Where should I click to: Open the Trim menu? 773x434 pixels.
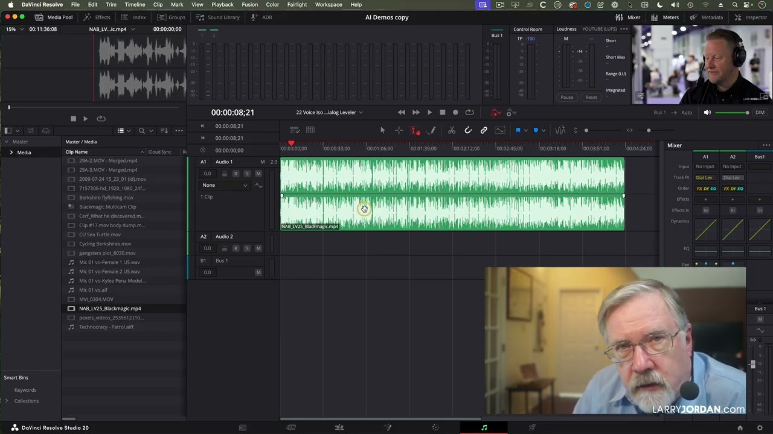click(x=111, y=5)
